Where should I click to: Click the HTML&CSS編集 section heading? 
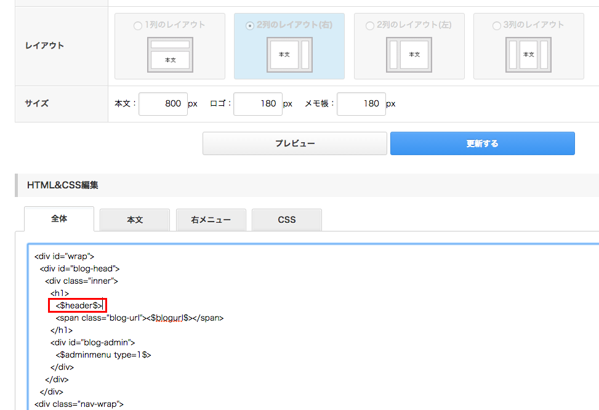[63, 185]
